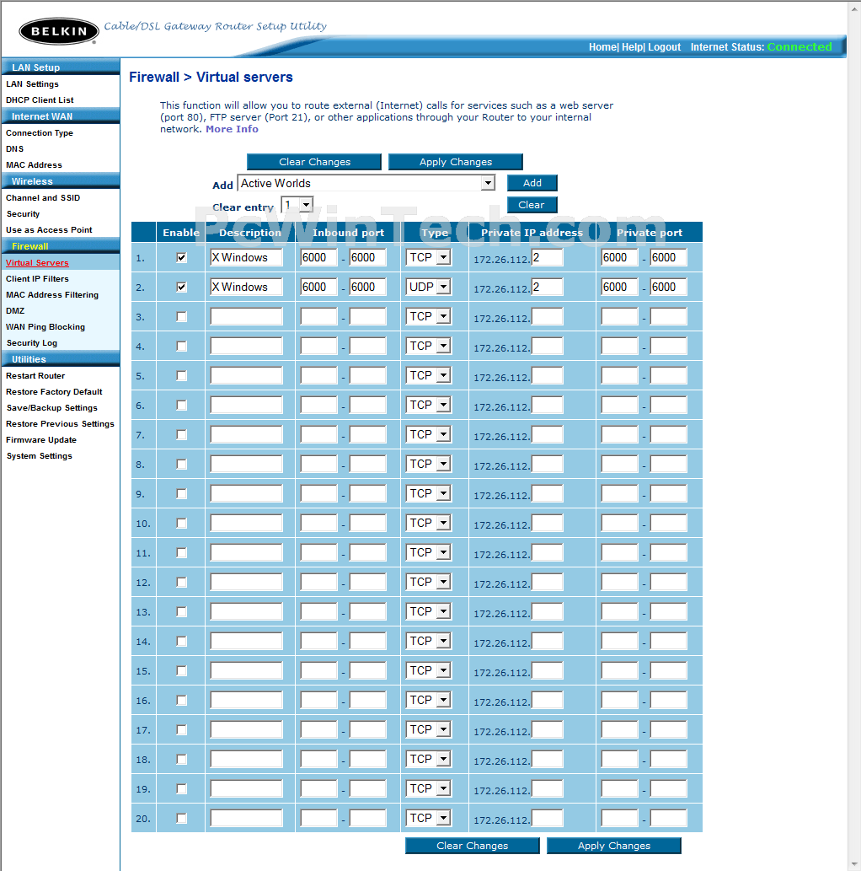Screen dimensions: 861x871
Task: Open wireless Security page
Action: tap(23, 214)
